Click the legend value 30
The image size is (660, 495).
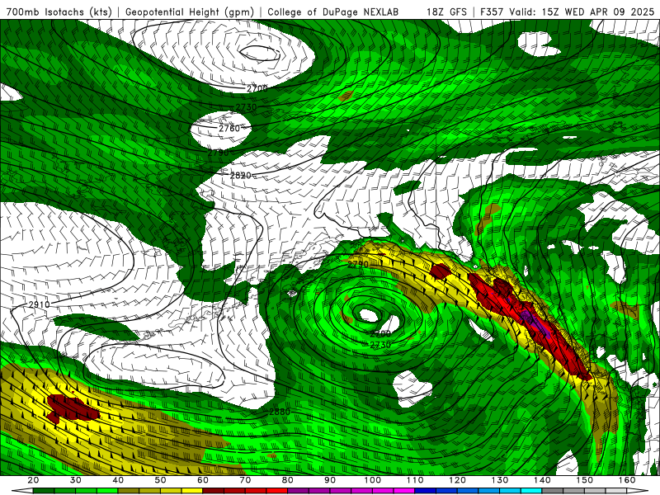pyautogui.click(x=76, y=480)
